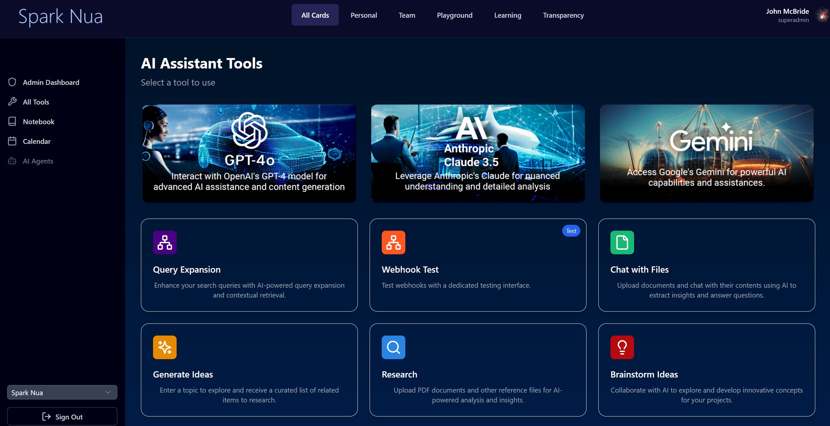Click 'Enter a topic to explore' description
The image size is (830, 426).
pyautogui.click(x=249, y=395)
